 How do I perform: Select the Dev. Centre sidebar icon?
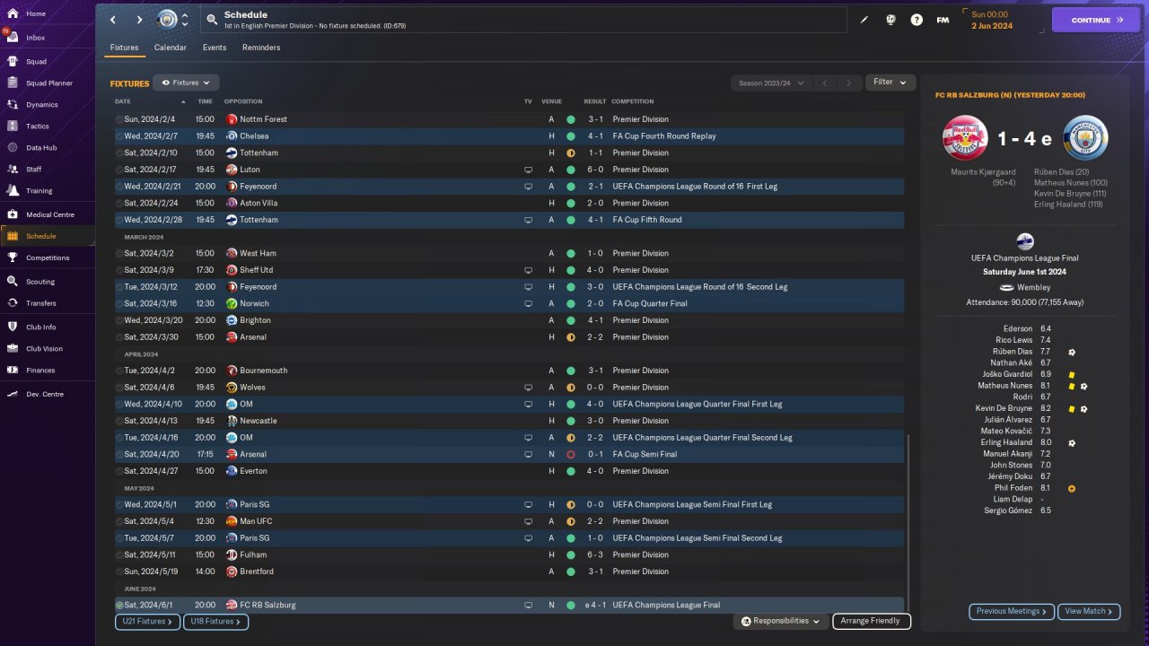tap(13, 395)
